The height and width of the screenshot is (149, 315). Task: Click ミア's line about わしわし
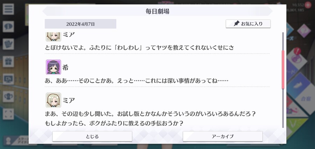pos(139,48)
